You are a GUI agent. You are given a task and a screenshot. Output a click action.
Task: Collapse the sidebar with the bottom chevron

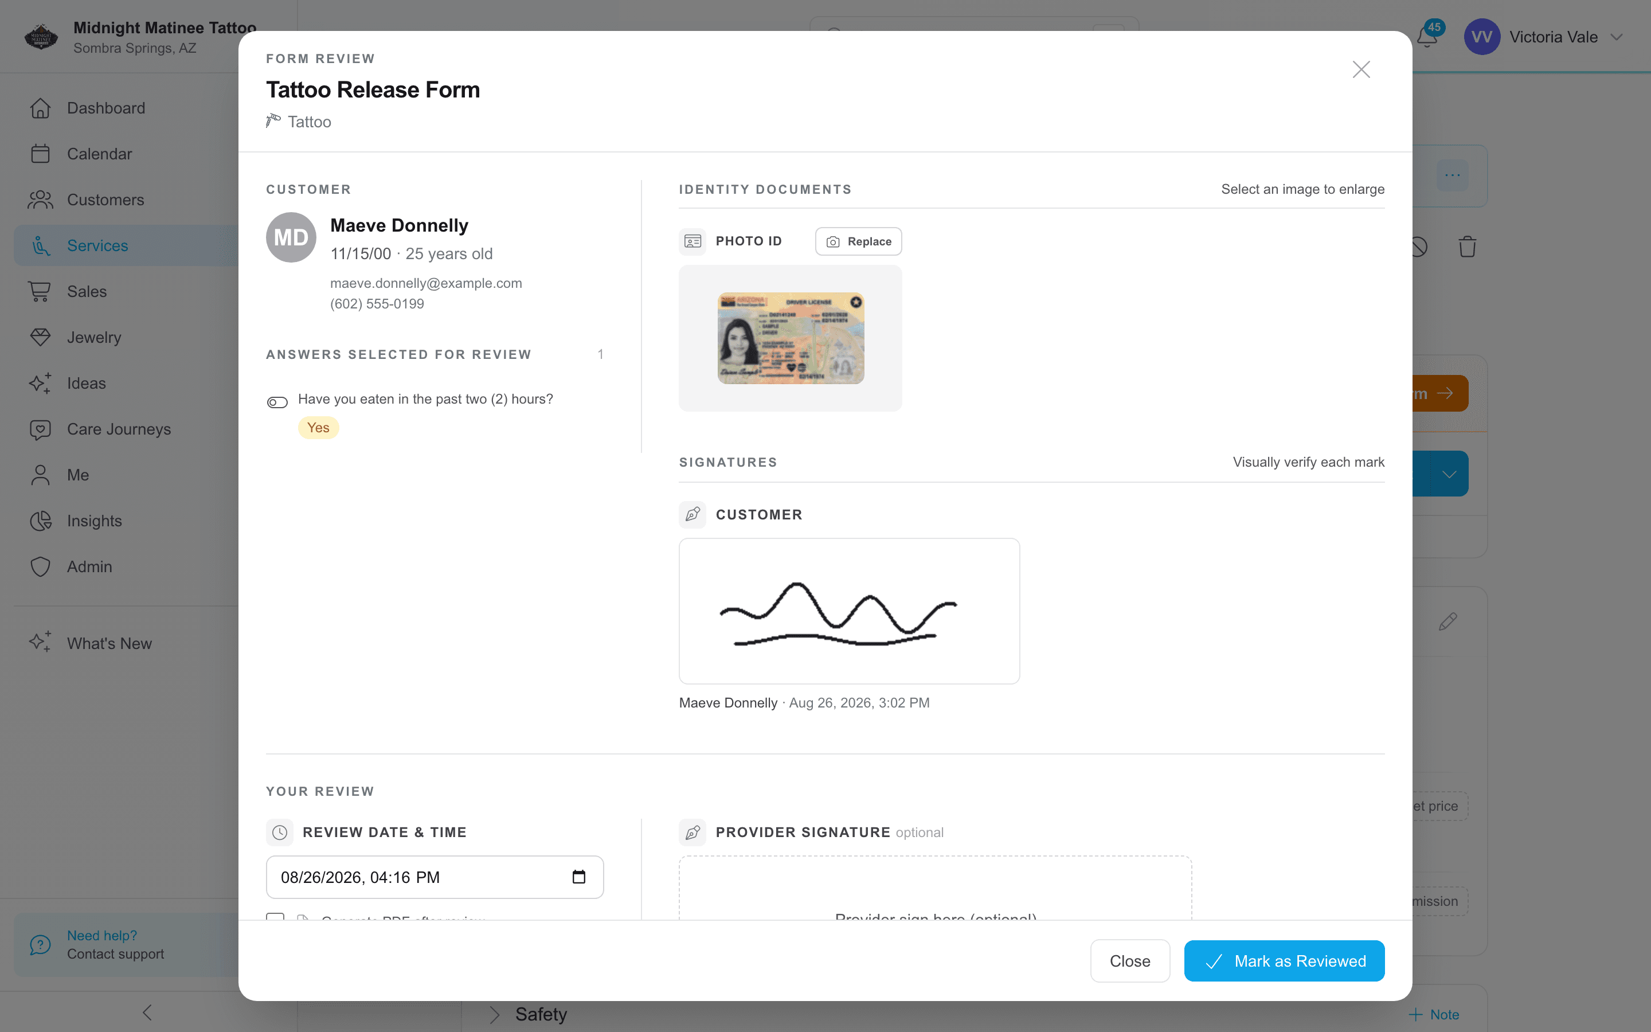pyautogui.click(x=147, y=1012)
